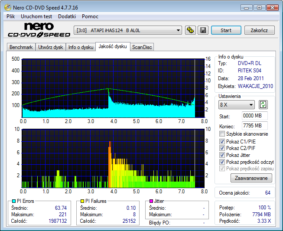Open Zaawansowane settings button
This screenshot has width=283, height=231.
pyautogui.click(x=251, y=178)
